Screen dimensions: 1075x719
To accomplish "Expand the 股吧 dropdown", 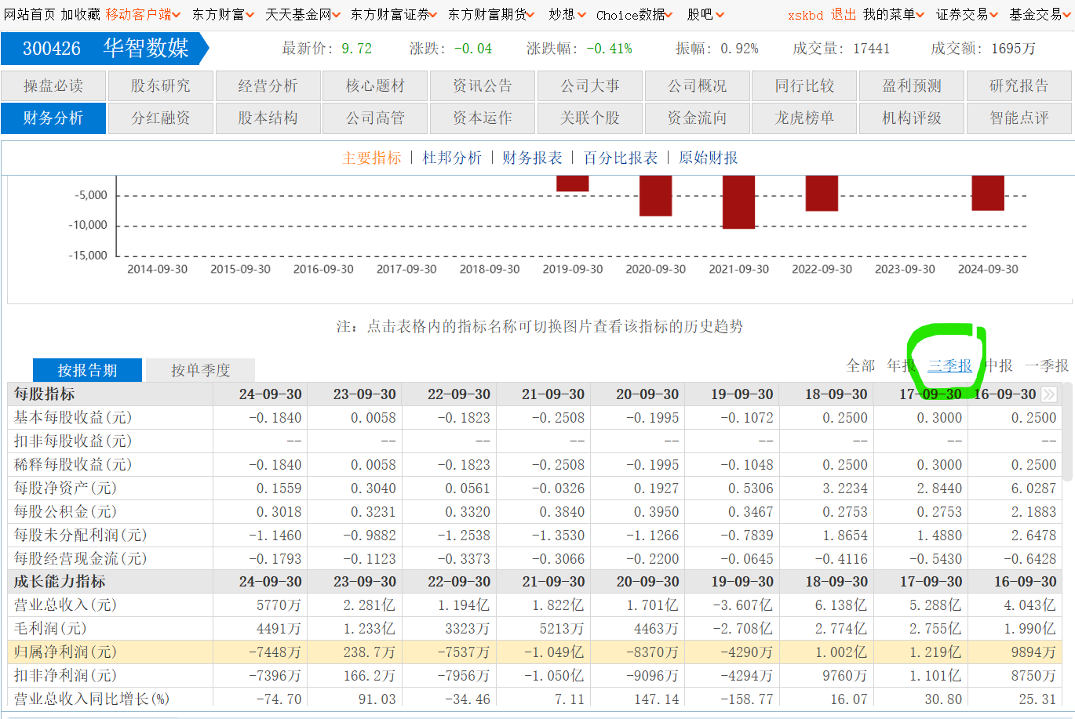I will click(x=705, y=14).
